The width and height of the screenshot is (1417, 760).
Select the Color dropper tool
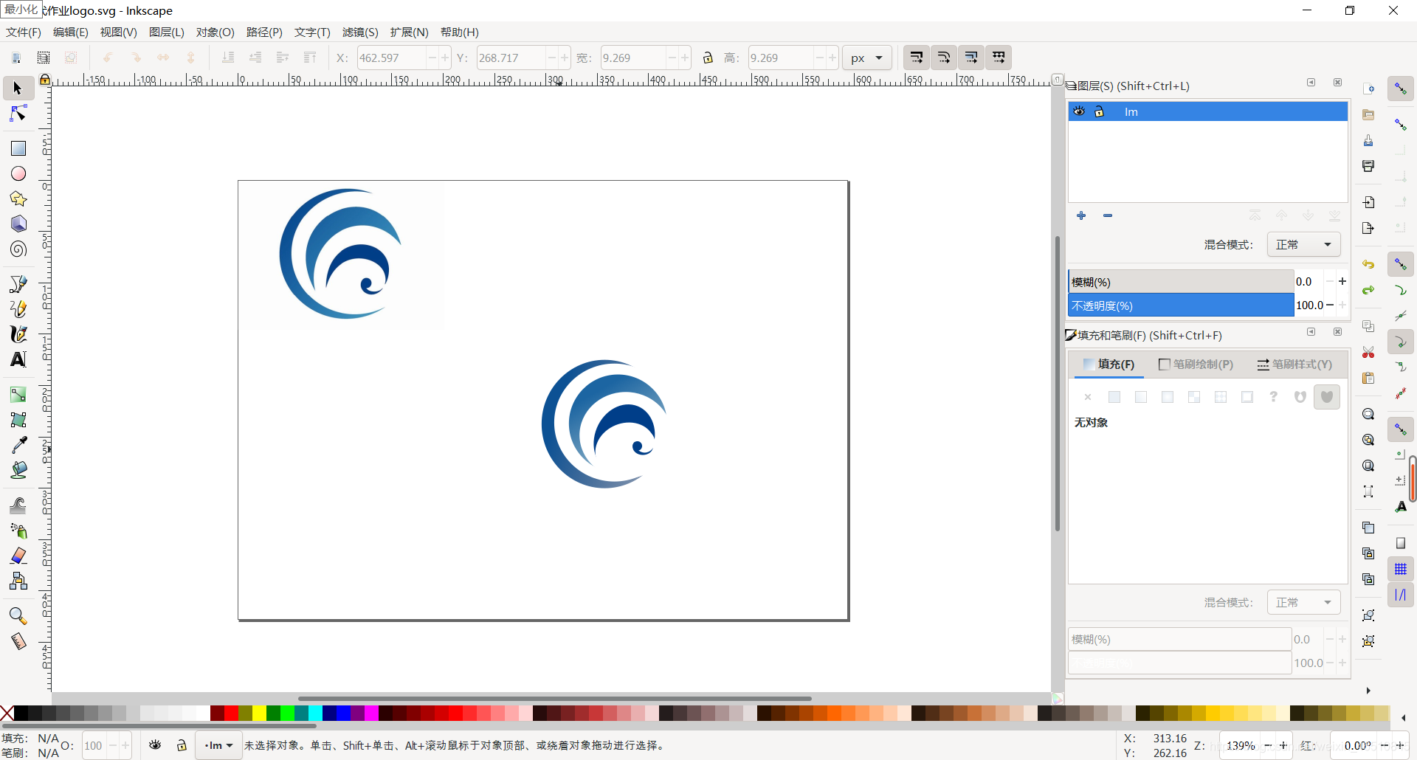coord(18,445)
